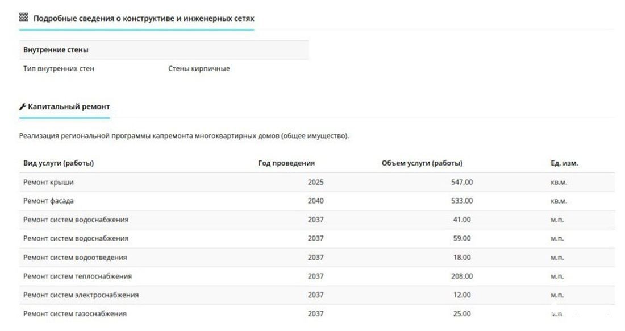
Task: Click the Ремонт систем теплоснабжения entry
Action: (77, 276)
